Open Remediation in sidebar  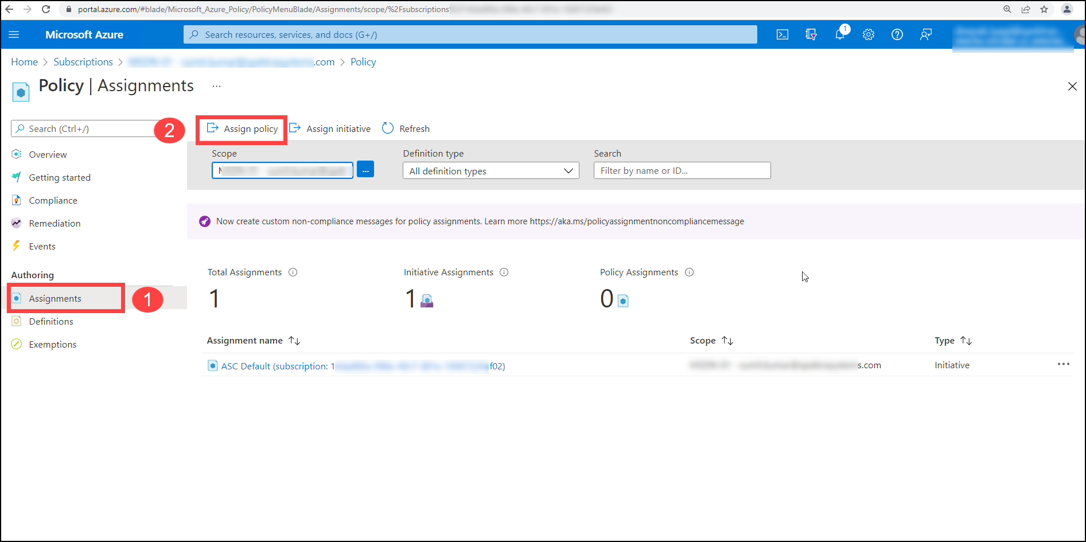(x=55, y=224)
